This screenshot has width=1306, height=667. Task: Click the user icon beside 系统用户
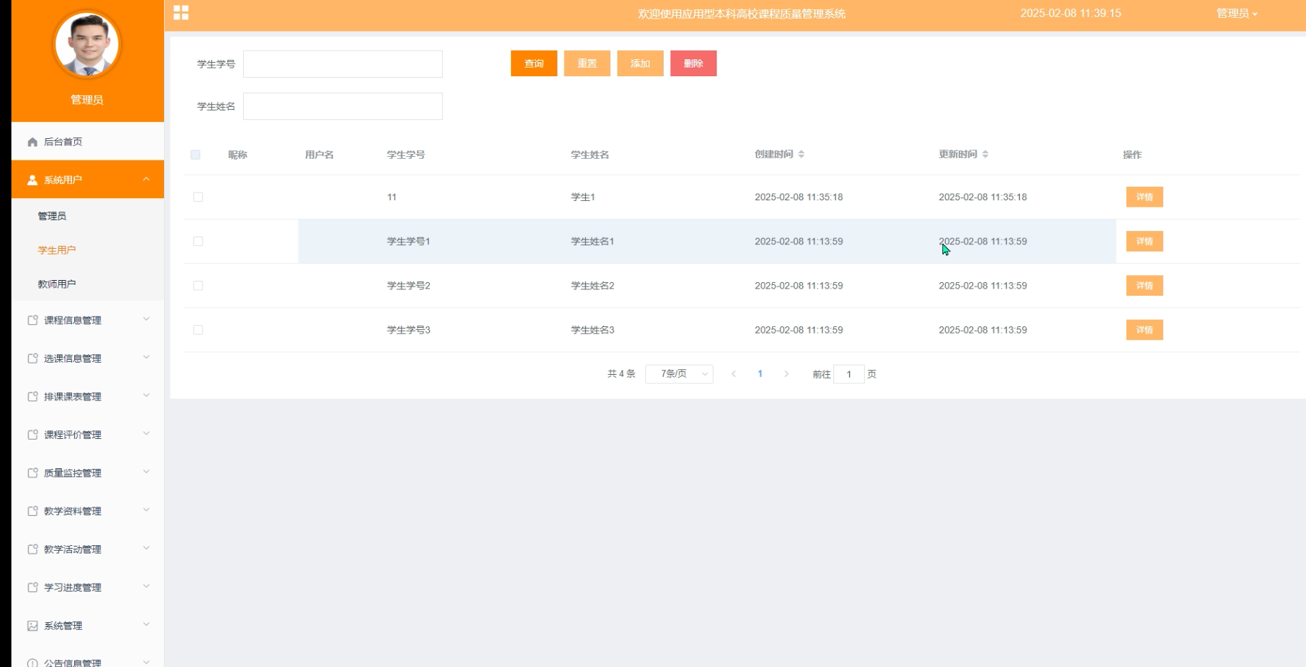pyautogui.click(x=32, y=180)
